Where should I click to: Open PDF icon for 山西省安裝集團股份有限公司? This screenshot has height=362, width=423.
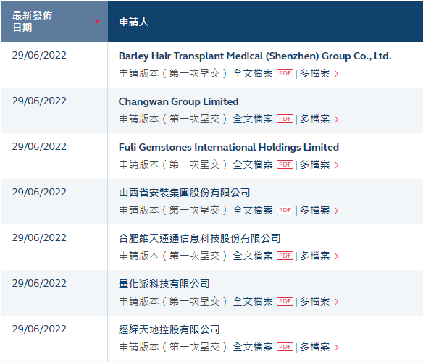click(285, 210)
